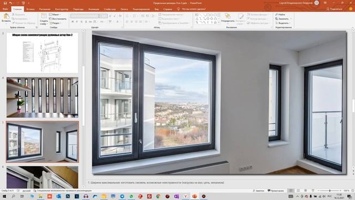Collapse the ribbon with the chevron arrow
This screenshot has width=355, height=200.
(x=352, y=27)
